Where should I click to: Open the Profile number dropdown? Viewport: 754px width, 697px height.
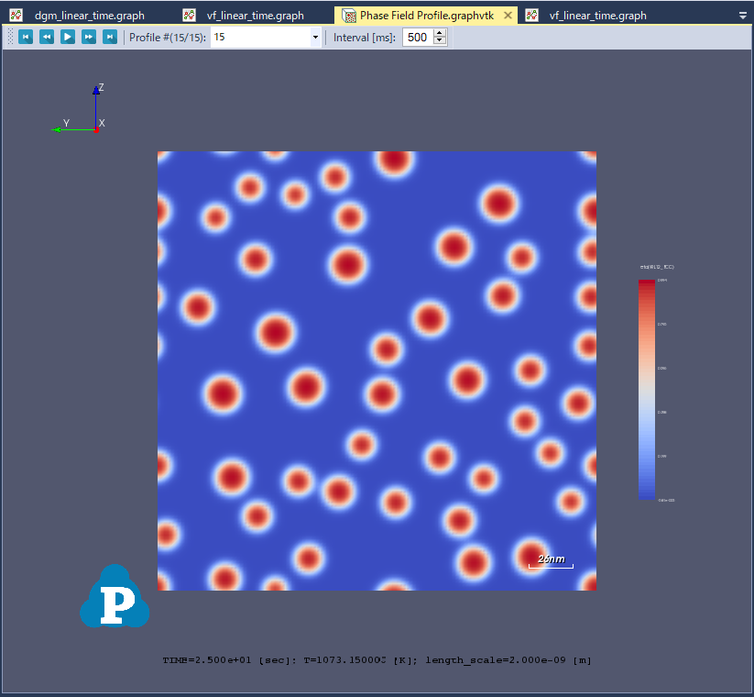point(315,38)
